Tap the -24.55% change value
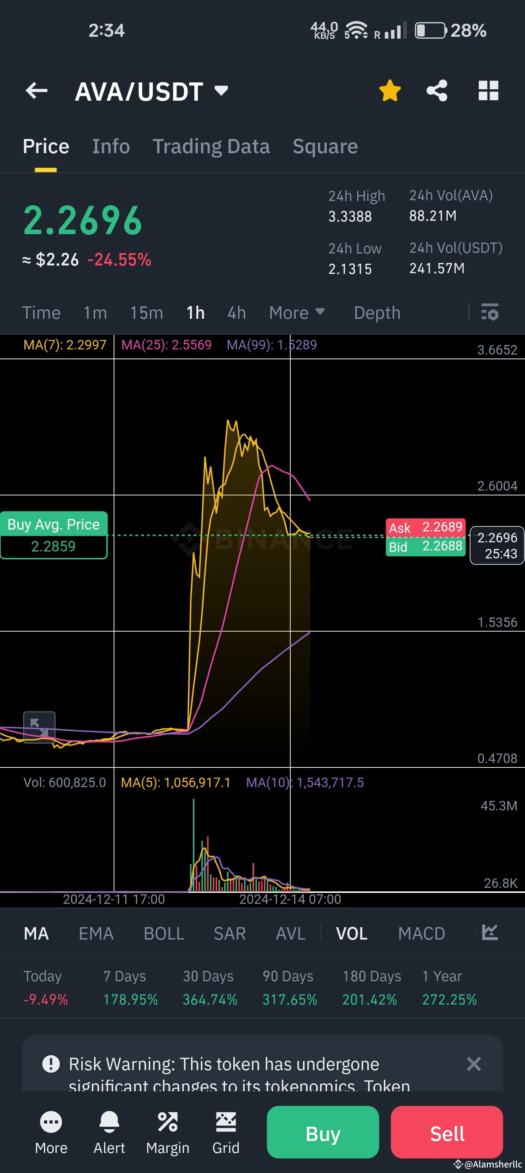Viewport: 525px width, 1173px height. click(x=119, y=260)
